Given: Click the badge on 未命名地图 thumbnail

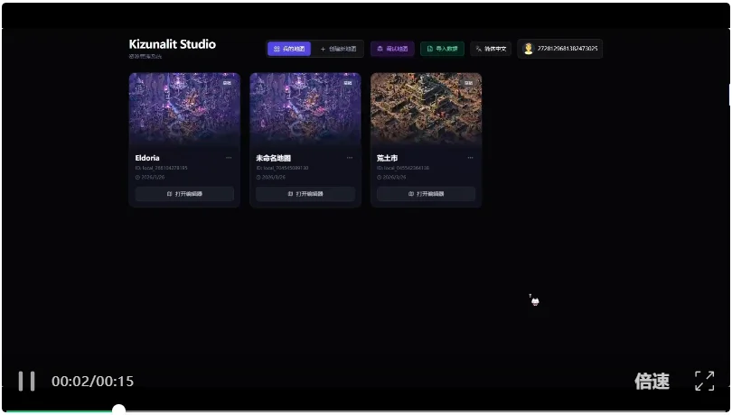Looking at the screenshot, I should tap(348, 83).
